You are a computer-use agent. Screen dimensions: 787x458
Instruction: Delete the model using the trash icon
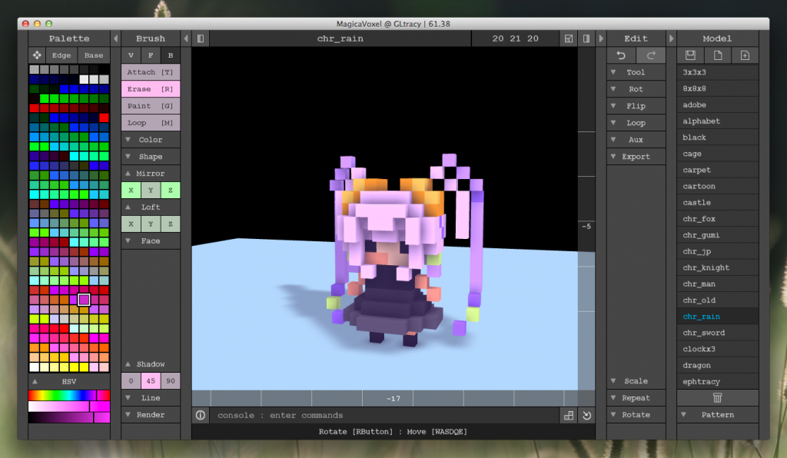coord(717,398)
